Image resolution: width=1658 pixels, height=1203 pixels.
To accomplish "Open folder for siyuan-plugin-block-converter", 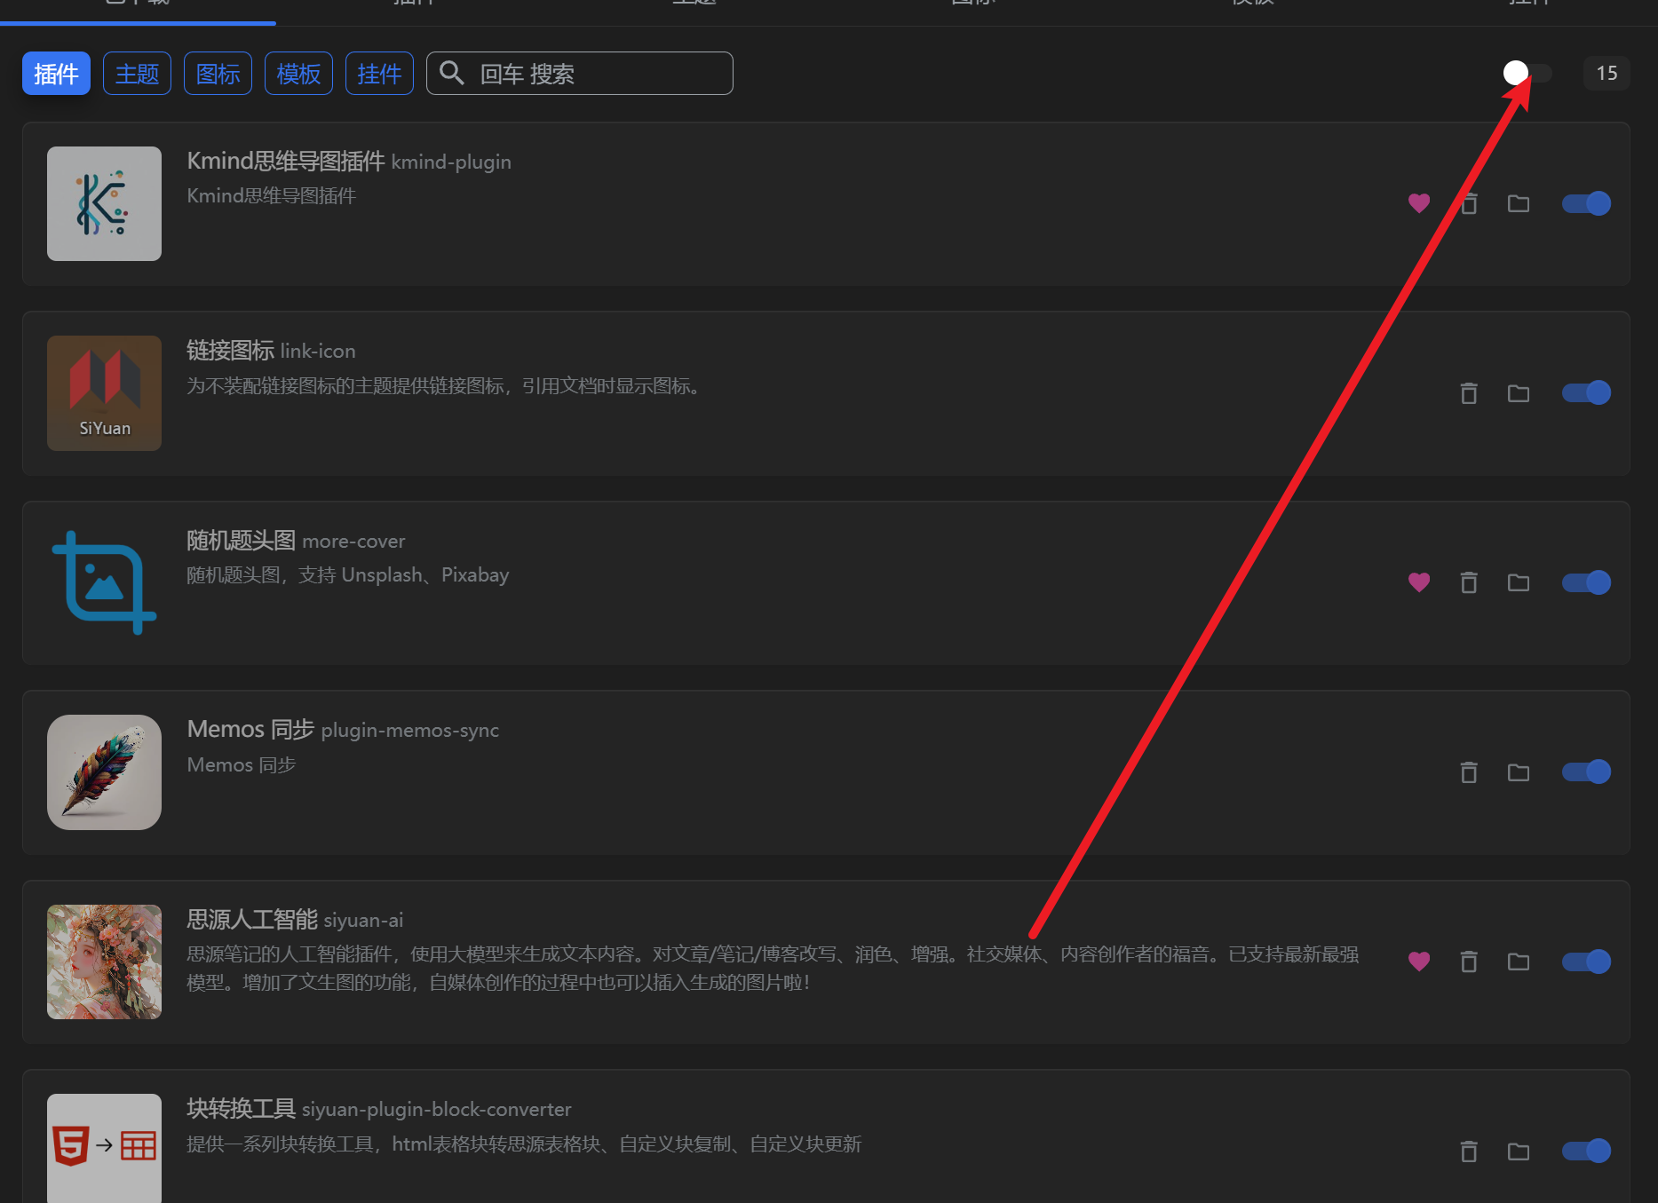I will click(x=1519, y=1151).
